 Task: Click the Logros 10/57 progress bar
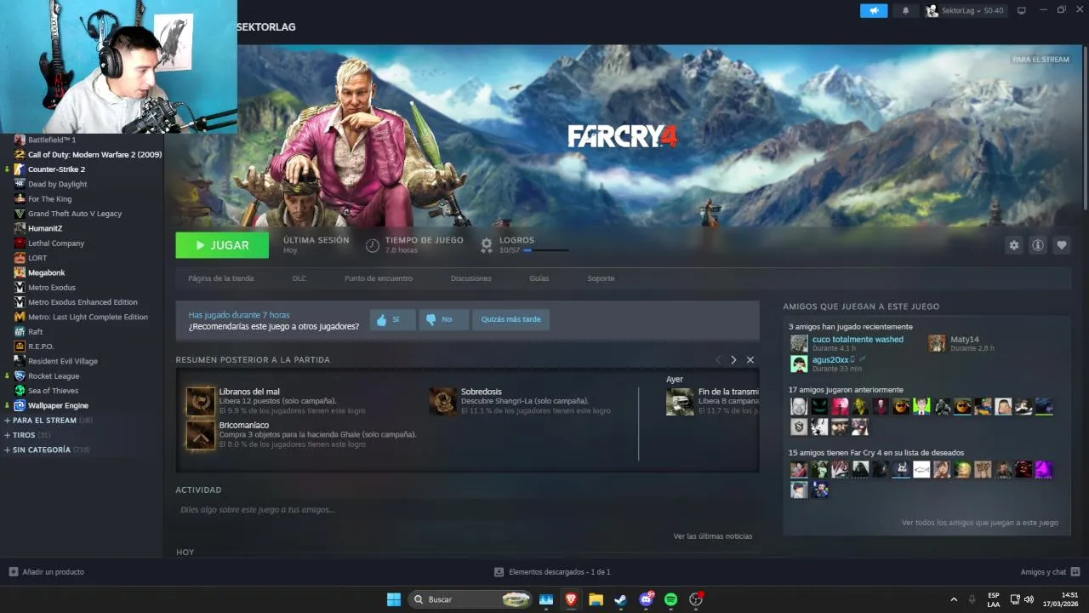coord(545,250)
